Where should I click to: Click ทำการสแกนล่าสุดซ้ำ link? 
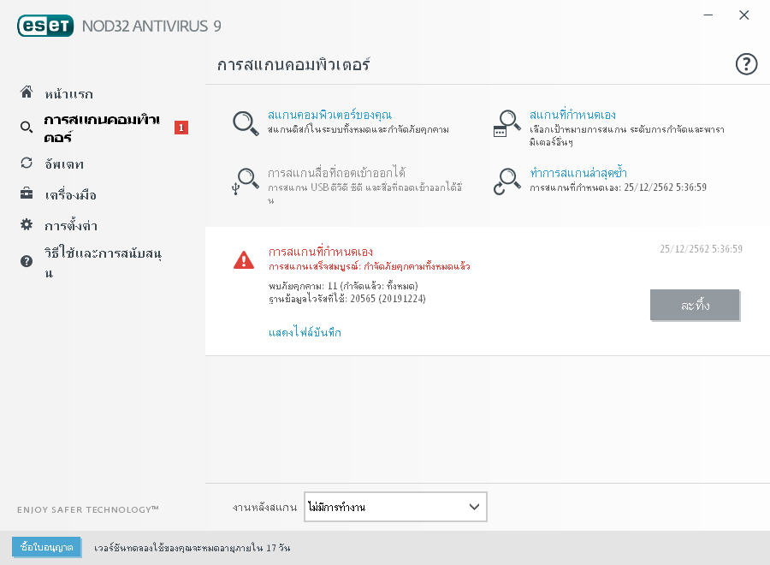[578, 173]
